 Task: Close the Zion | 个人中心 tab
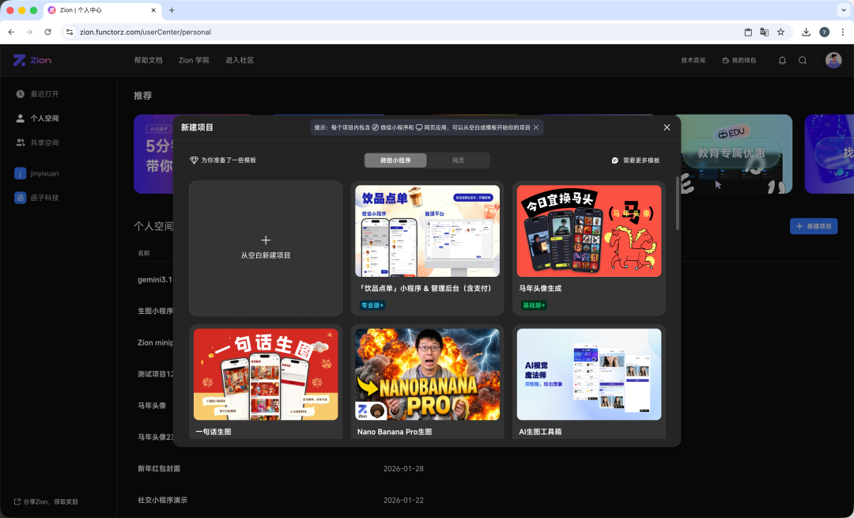(x=153, y=10)
